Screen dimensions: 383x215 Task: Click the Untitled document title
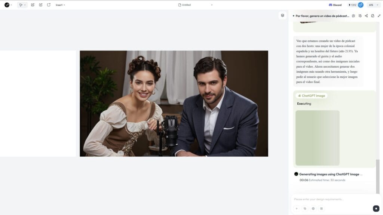(186, 5)
